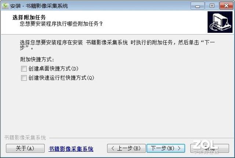235x158 pixels.
Task: Go back with 上一步(B) button
Action: (126, 148)
